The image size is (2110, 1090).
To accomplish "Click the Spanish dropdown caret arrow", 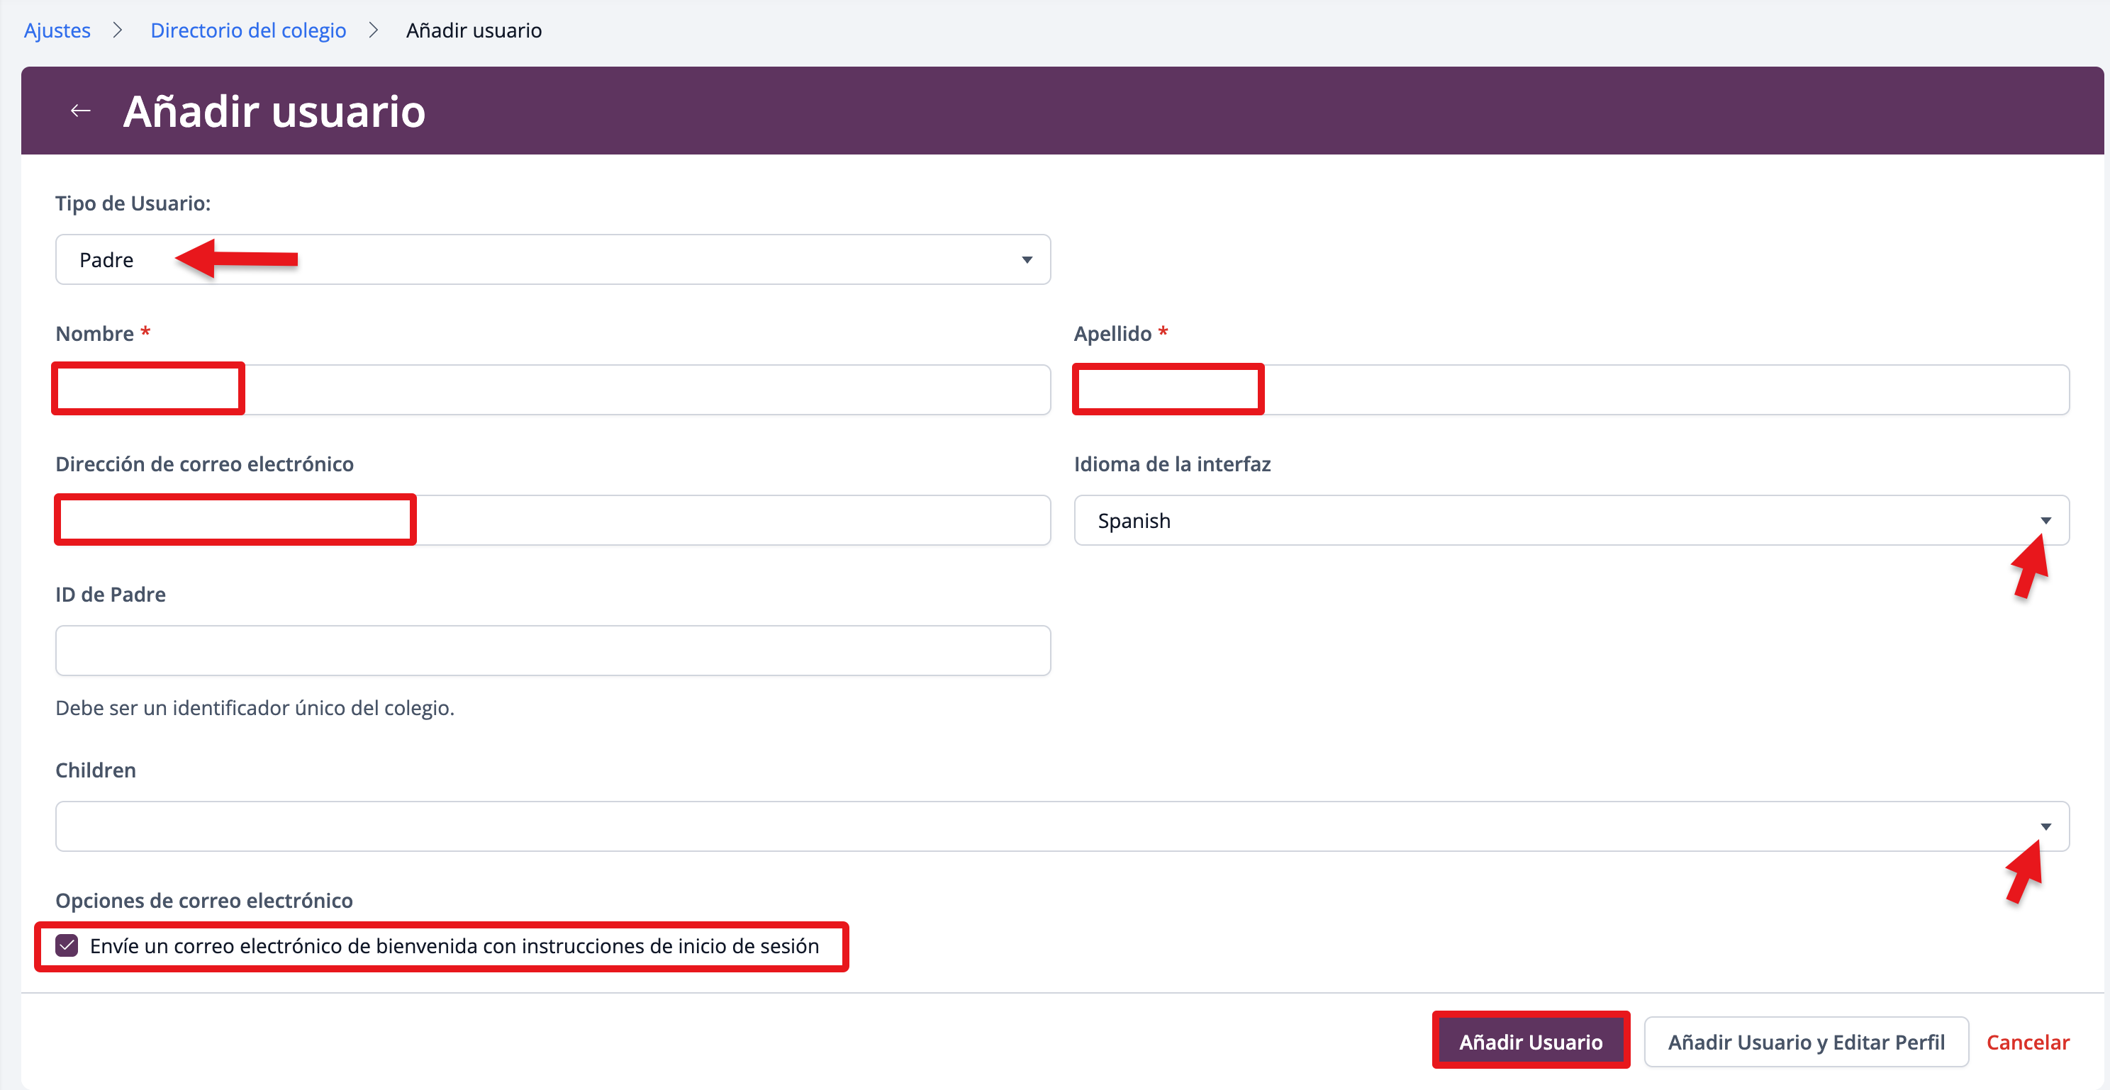I will tap(2045, 521).
